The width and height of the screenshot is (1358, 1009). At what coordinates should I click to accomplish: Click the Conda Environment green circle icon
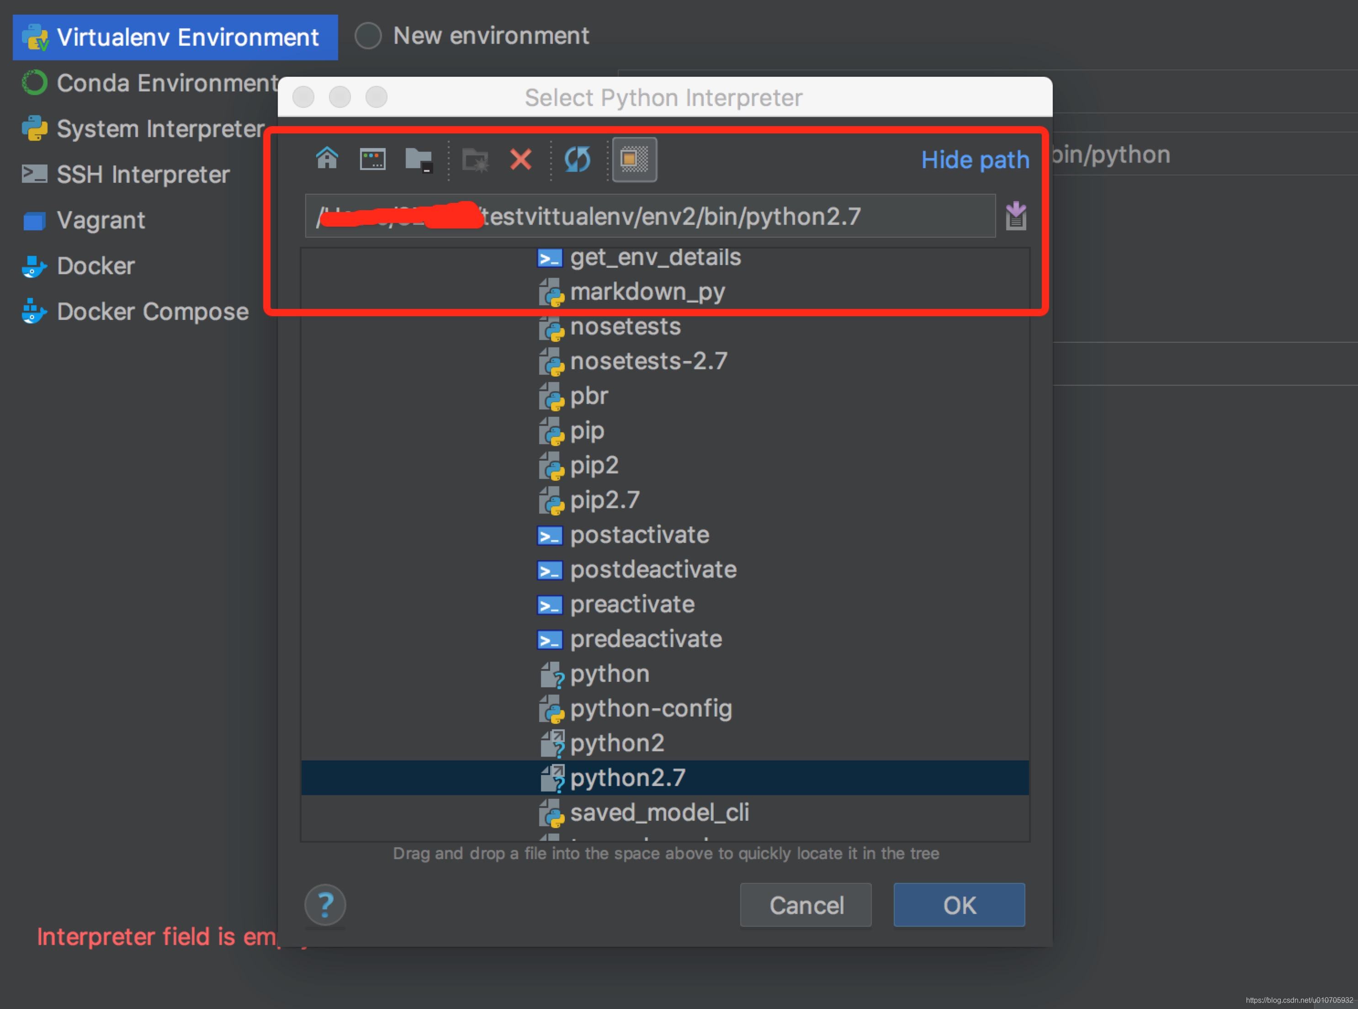click(x=34, y=82)
